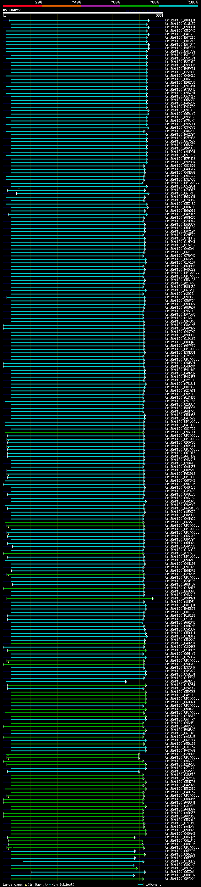
Task: Select the label UniRef100_Q19162
Action: click(180, 339)
